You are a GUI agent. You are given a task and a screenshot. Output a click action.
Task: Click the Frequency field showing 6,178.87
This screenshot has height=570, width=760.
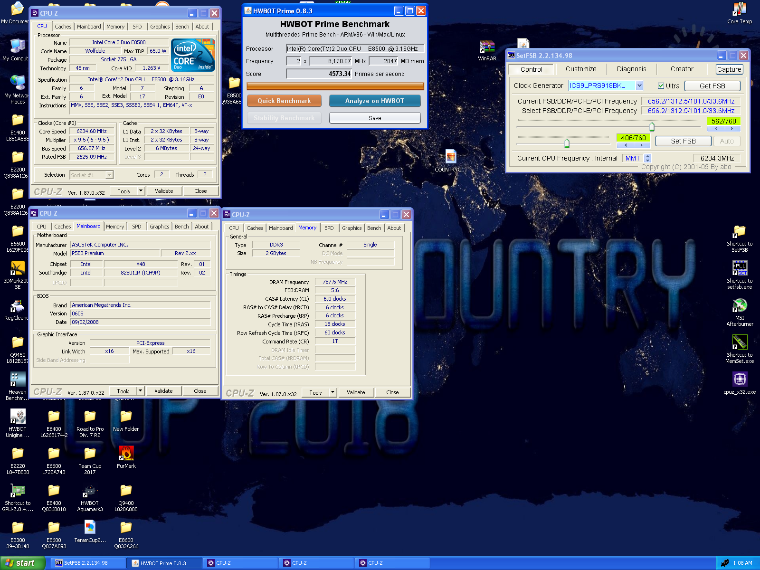click(x=331, y=61)
